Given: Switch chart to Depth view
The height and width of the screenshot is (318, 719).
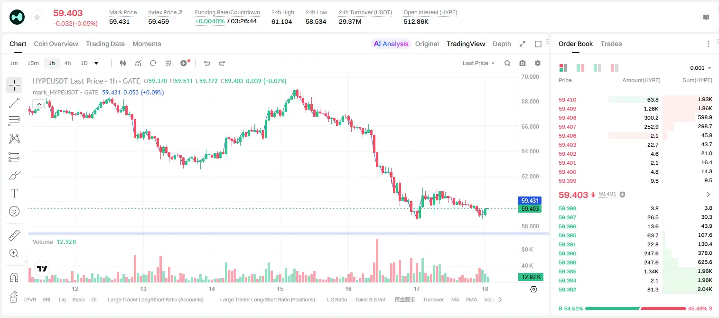Looking at the screenshot, I should (502, 44).
